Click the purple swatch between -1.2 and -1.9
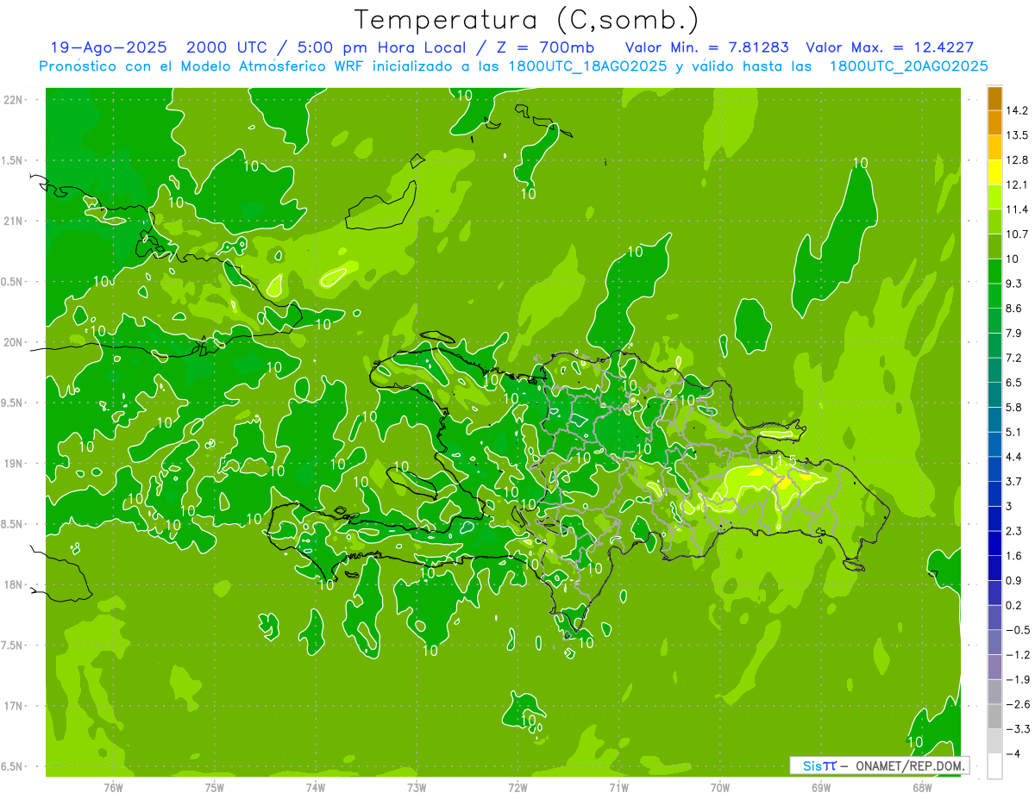Image resolution: width=1035 pixels, height=799 pixels. [994, 667]
